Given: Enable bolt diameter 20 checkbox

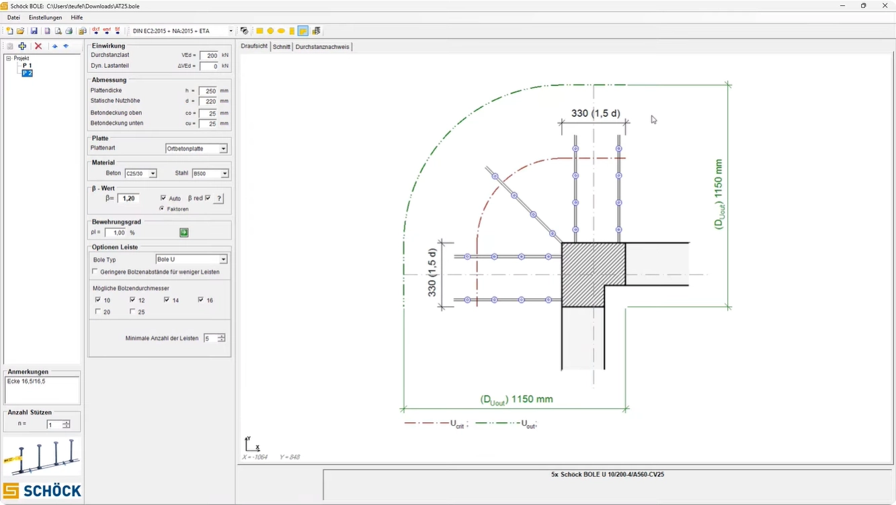Looking at the screenshot, I should pyautogui.click(x=98, y=312).
